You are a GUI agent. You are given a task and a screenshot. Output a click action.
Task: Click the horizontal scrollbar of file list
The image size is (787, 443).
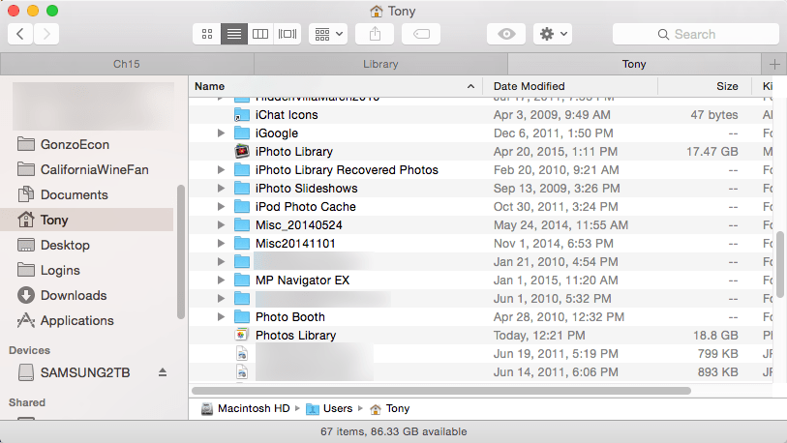point(441,391)
